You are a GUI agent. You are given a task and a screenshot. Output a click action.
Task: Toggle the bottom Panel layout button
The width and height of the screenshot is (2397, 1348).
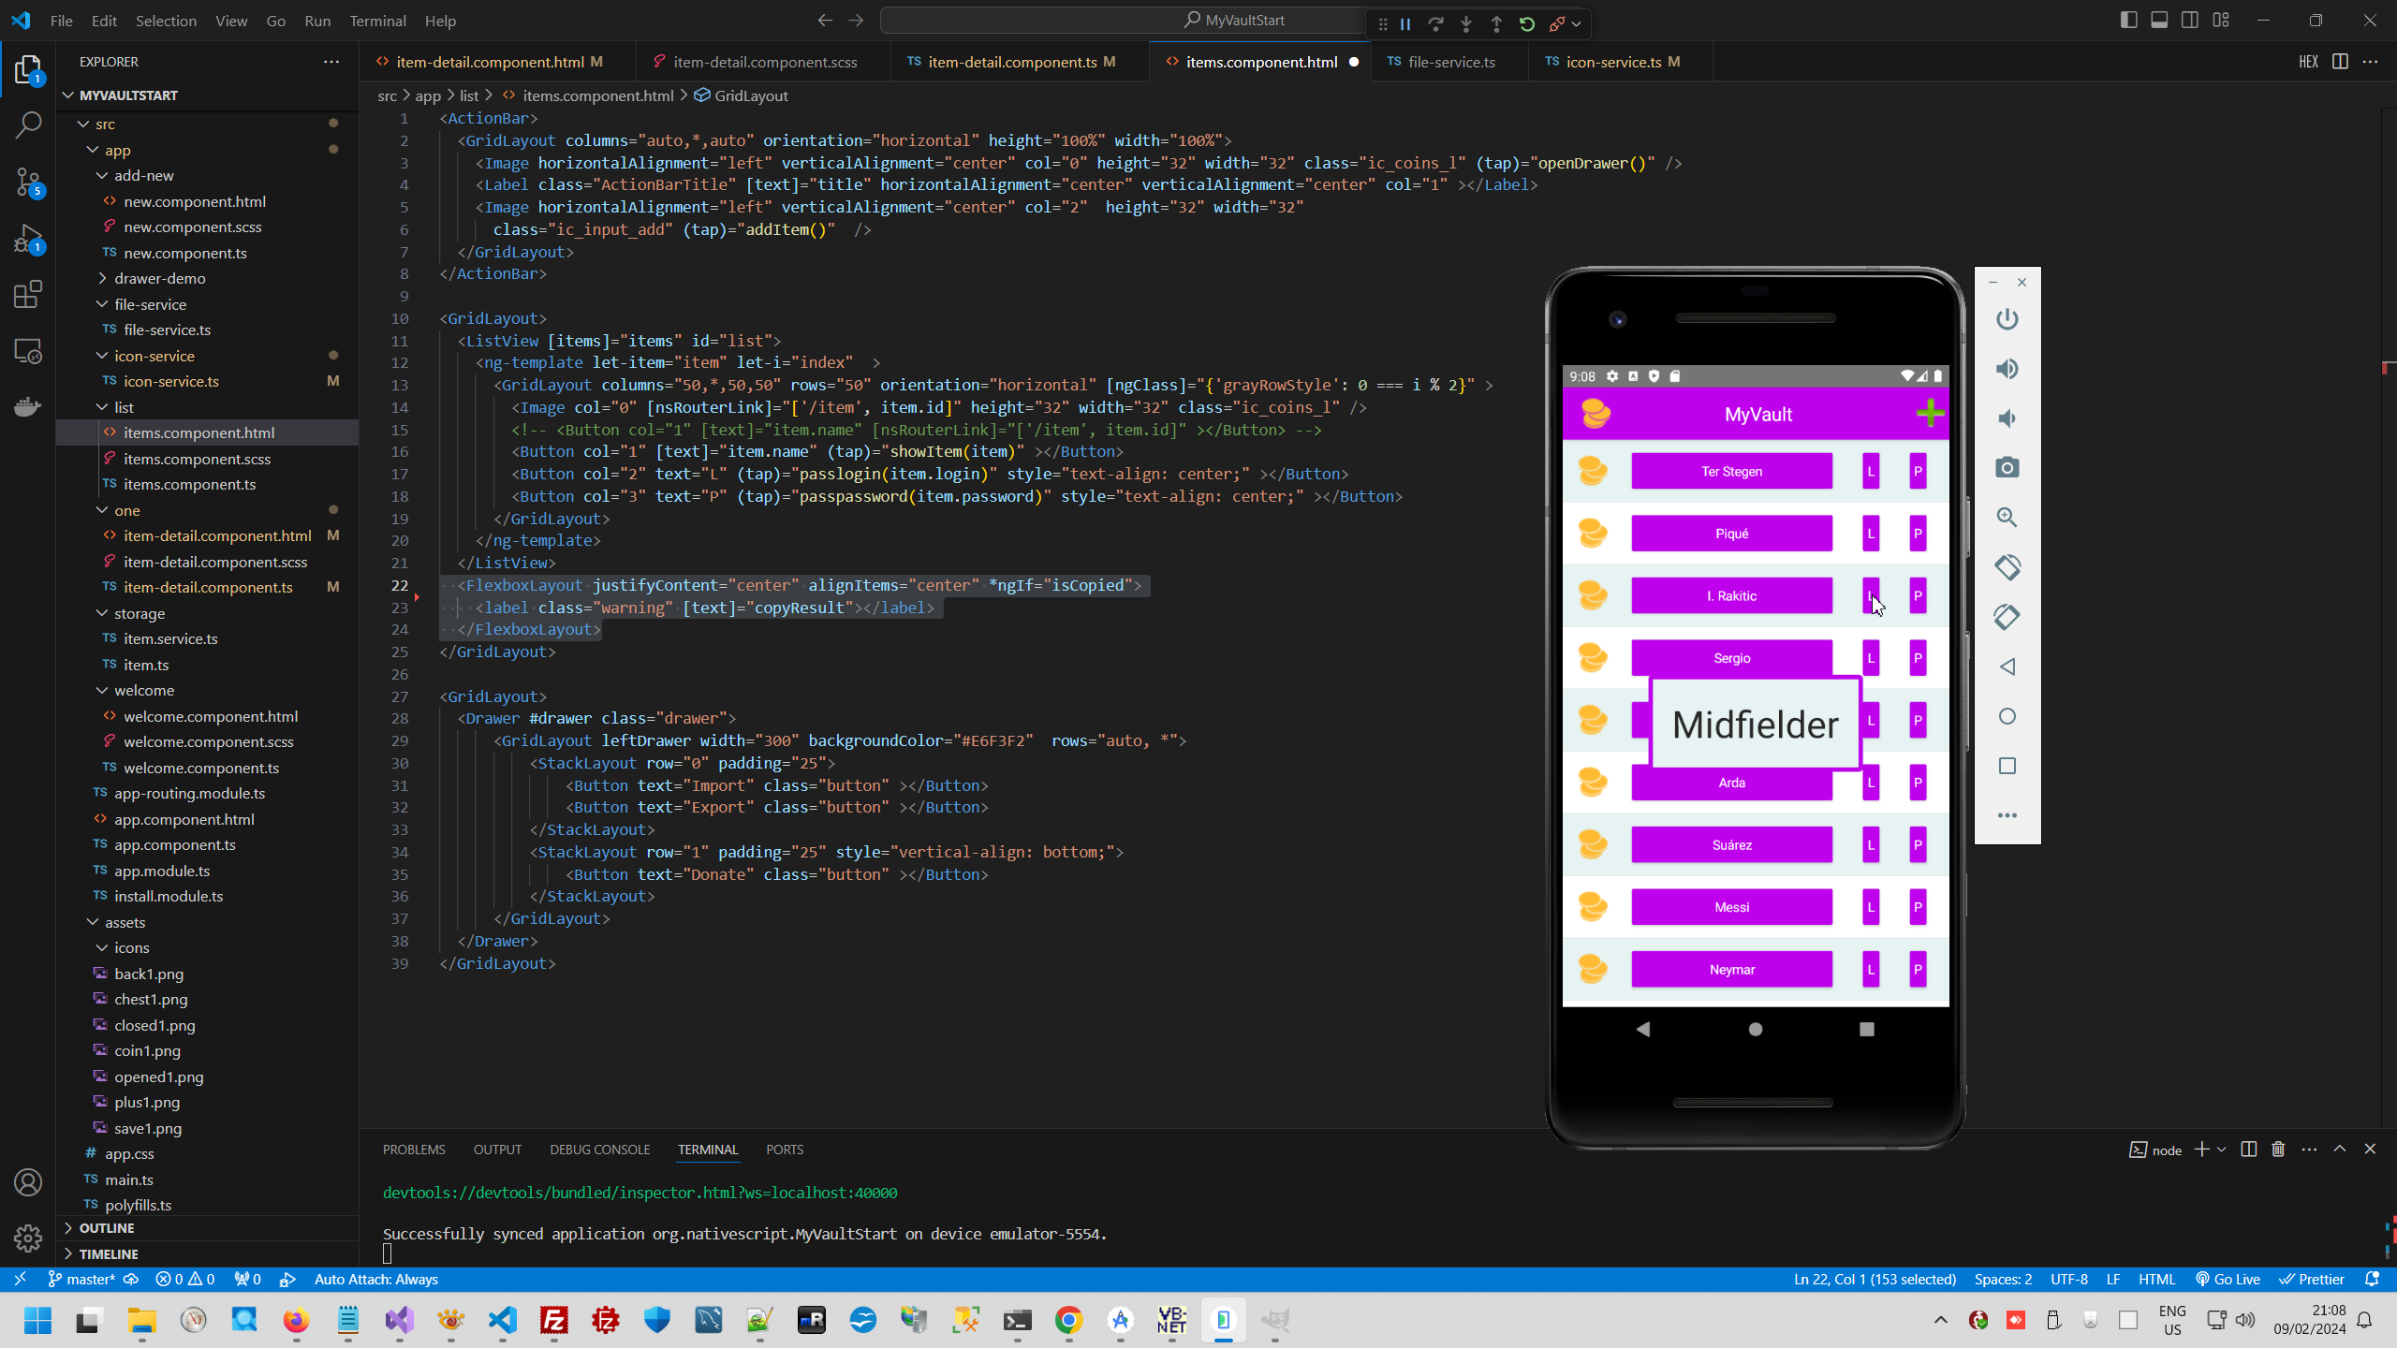(2159, 21)
